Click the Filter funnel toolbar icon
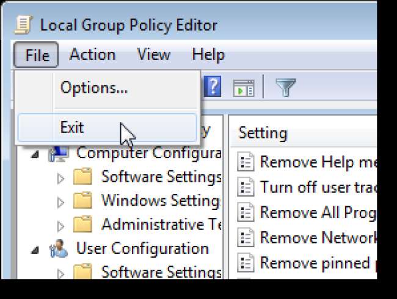The width and height of the screenshot is (397, 299). coord(285,88)
